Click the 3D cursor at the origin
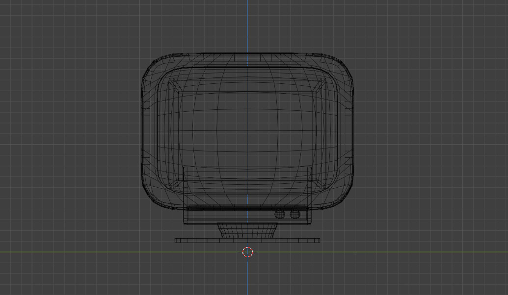The height and width of the screenshot is (295, 508). pos(247,252)
